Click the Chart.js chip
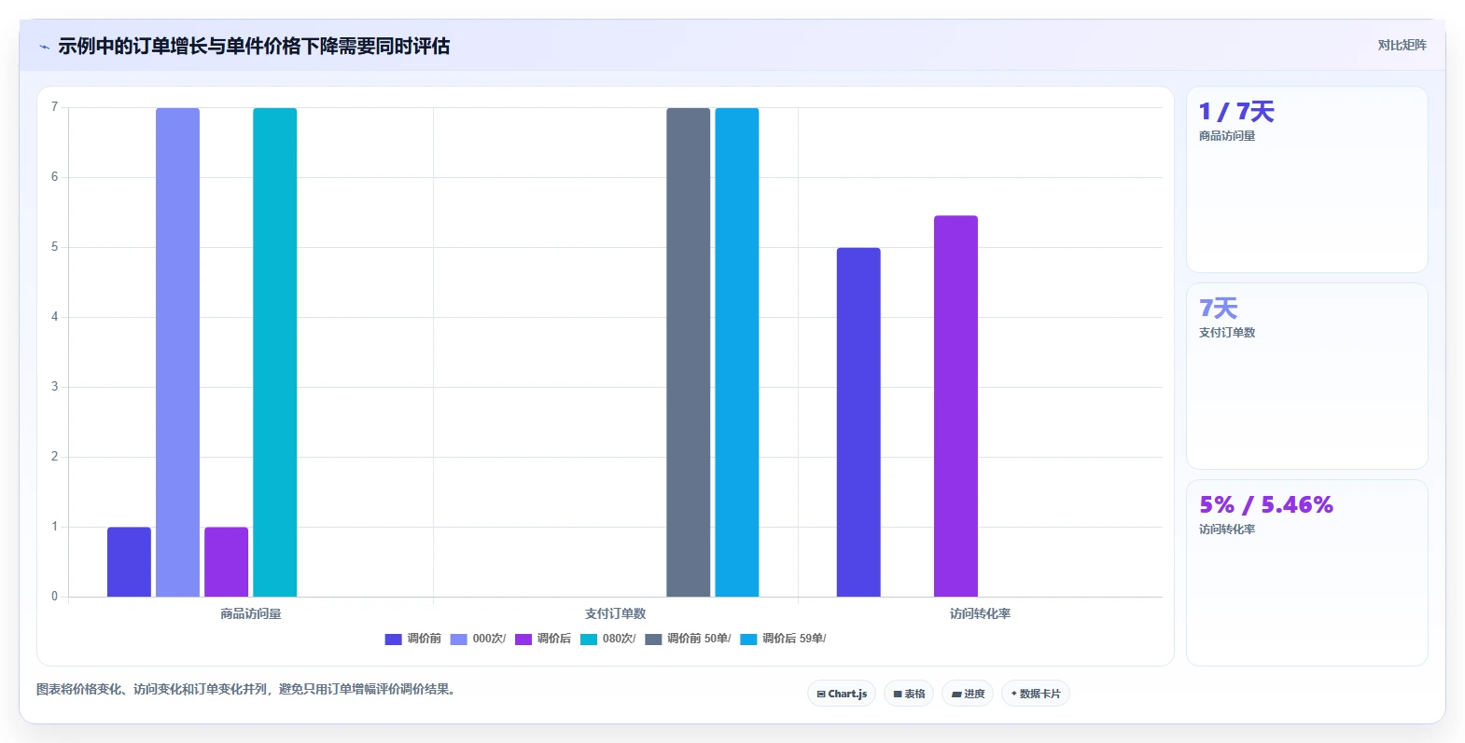Image resolution: width=1465 pixels, height=743 pixels. [842, 694]
